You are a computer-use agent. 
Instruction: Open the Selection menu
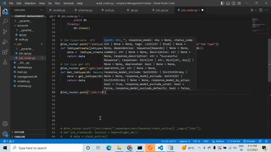pyautogui.click(x=30, y=3)
